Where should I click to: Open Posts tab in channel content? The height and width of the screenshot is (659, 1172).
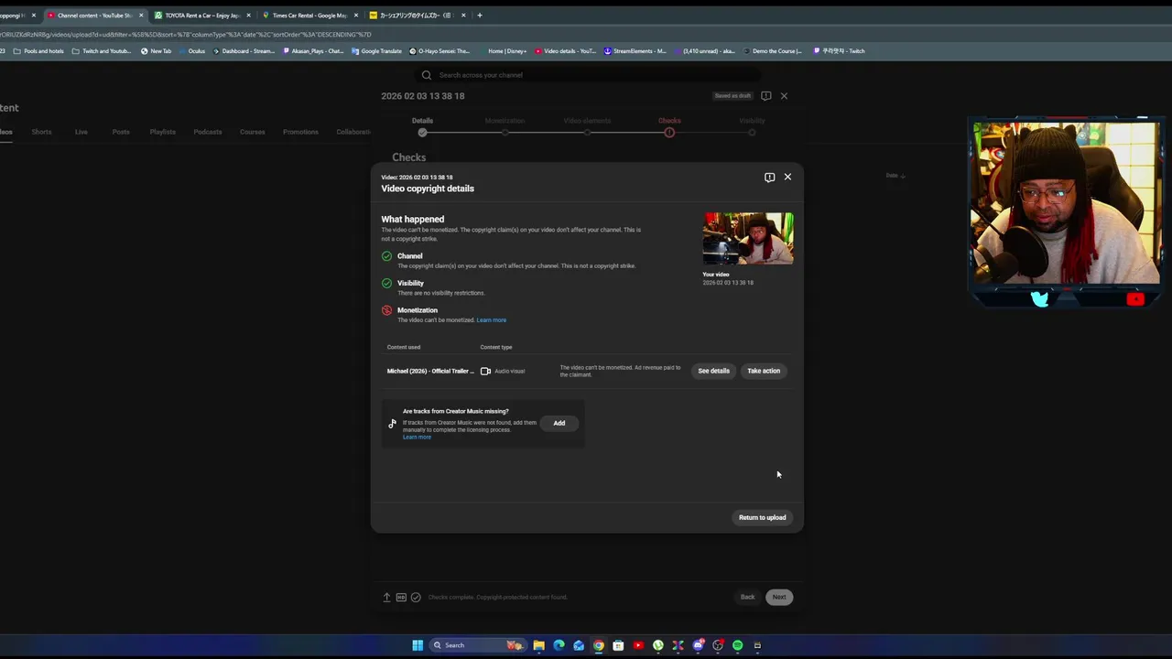tap(121, 132)
